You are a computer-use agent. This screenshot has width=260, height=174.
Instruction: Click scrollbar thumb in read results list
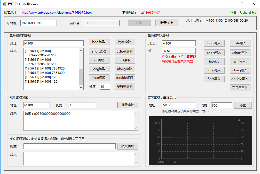(81, 77)
